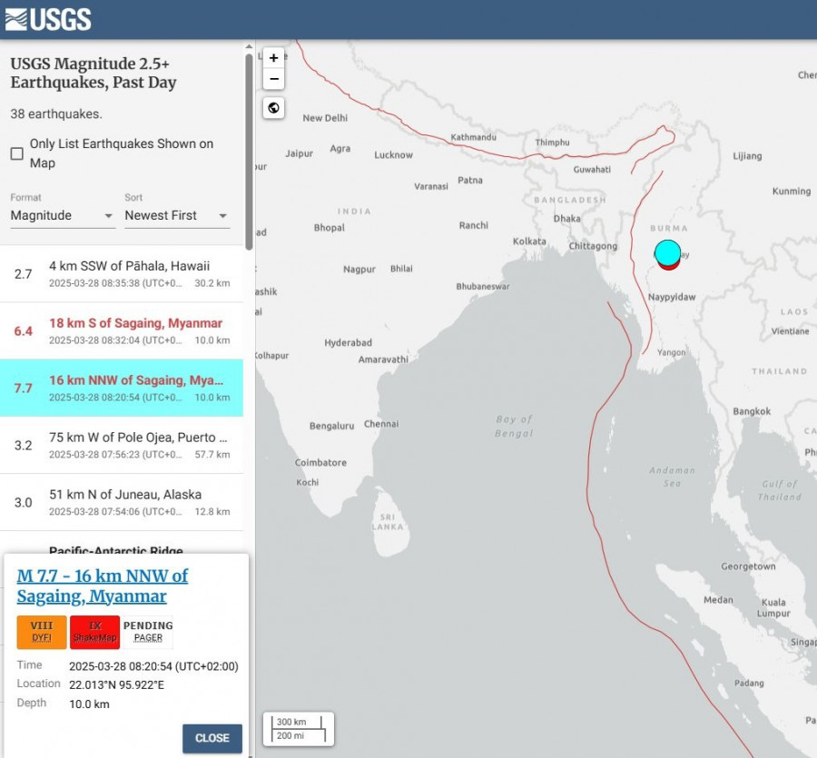
Task: Close the earthquake details popup
Action: (x=212, y=738)
